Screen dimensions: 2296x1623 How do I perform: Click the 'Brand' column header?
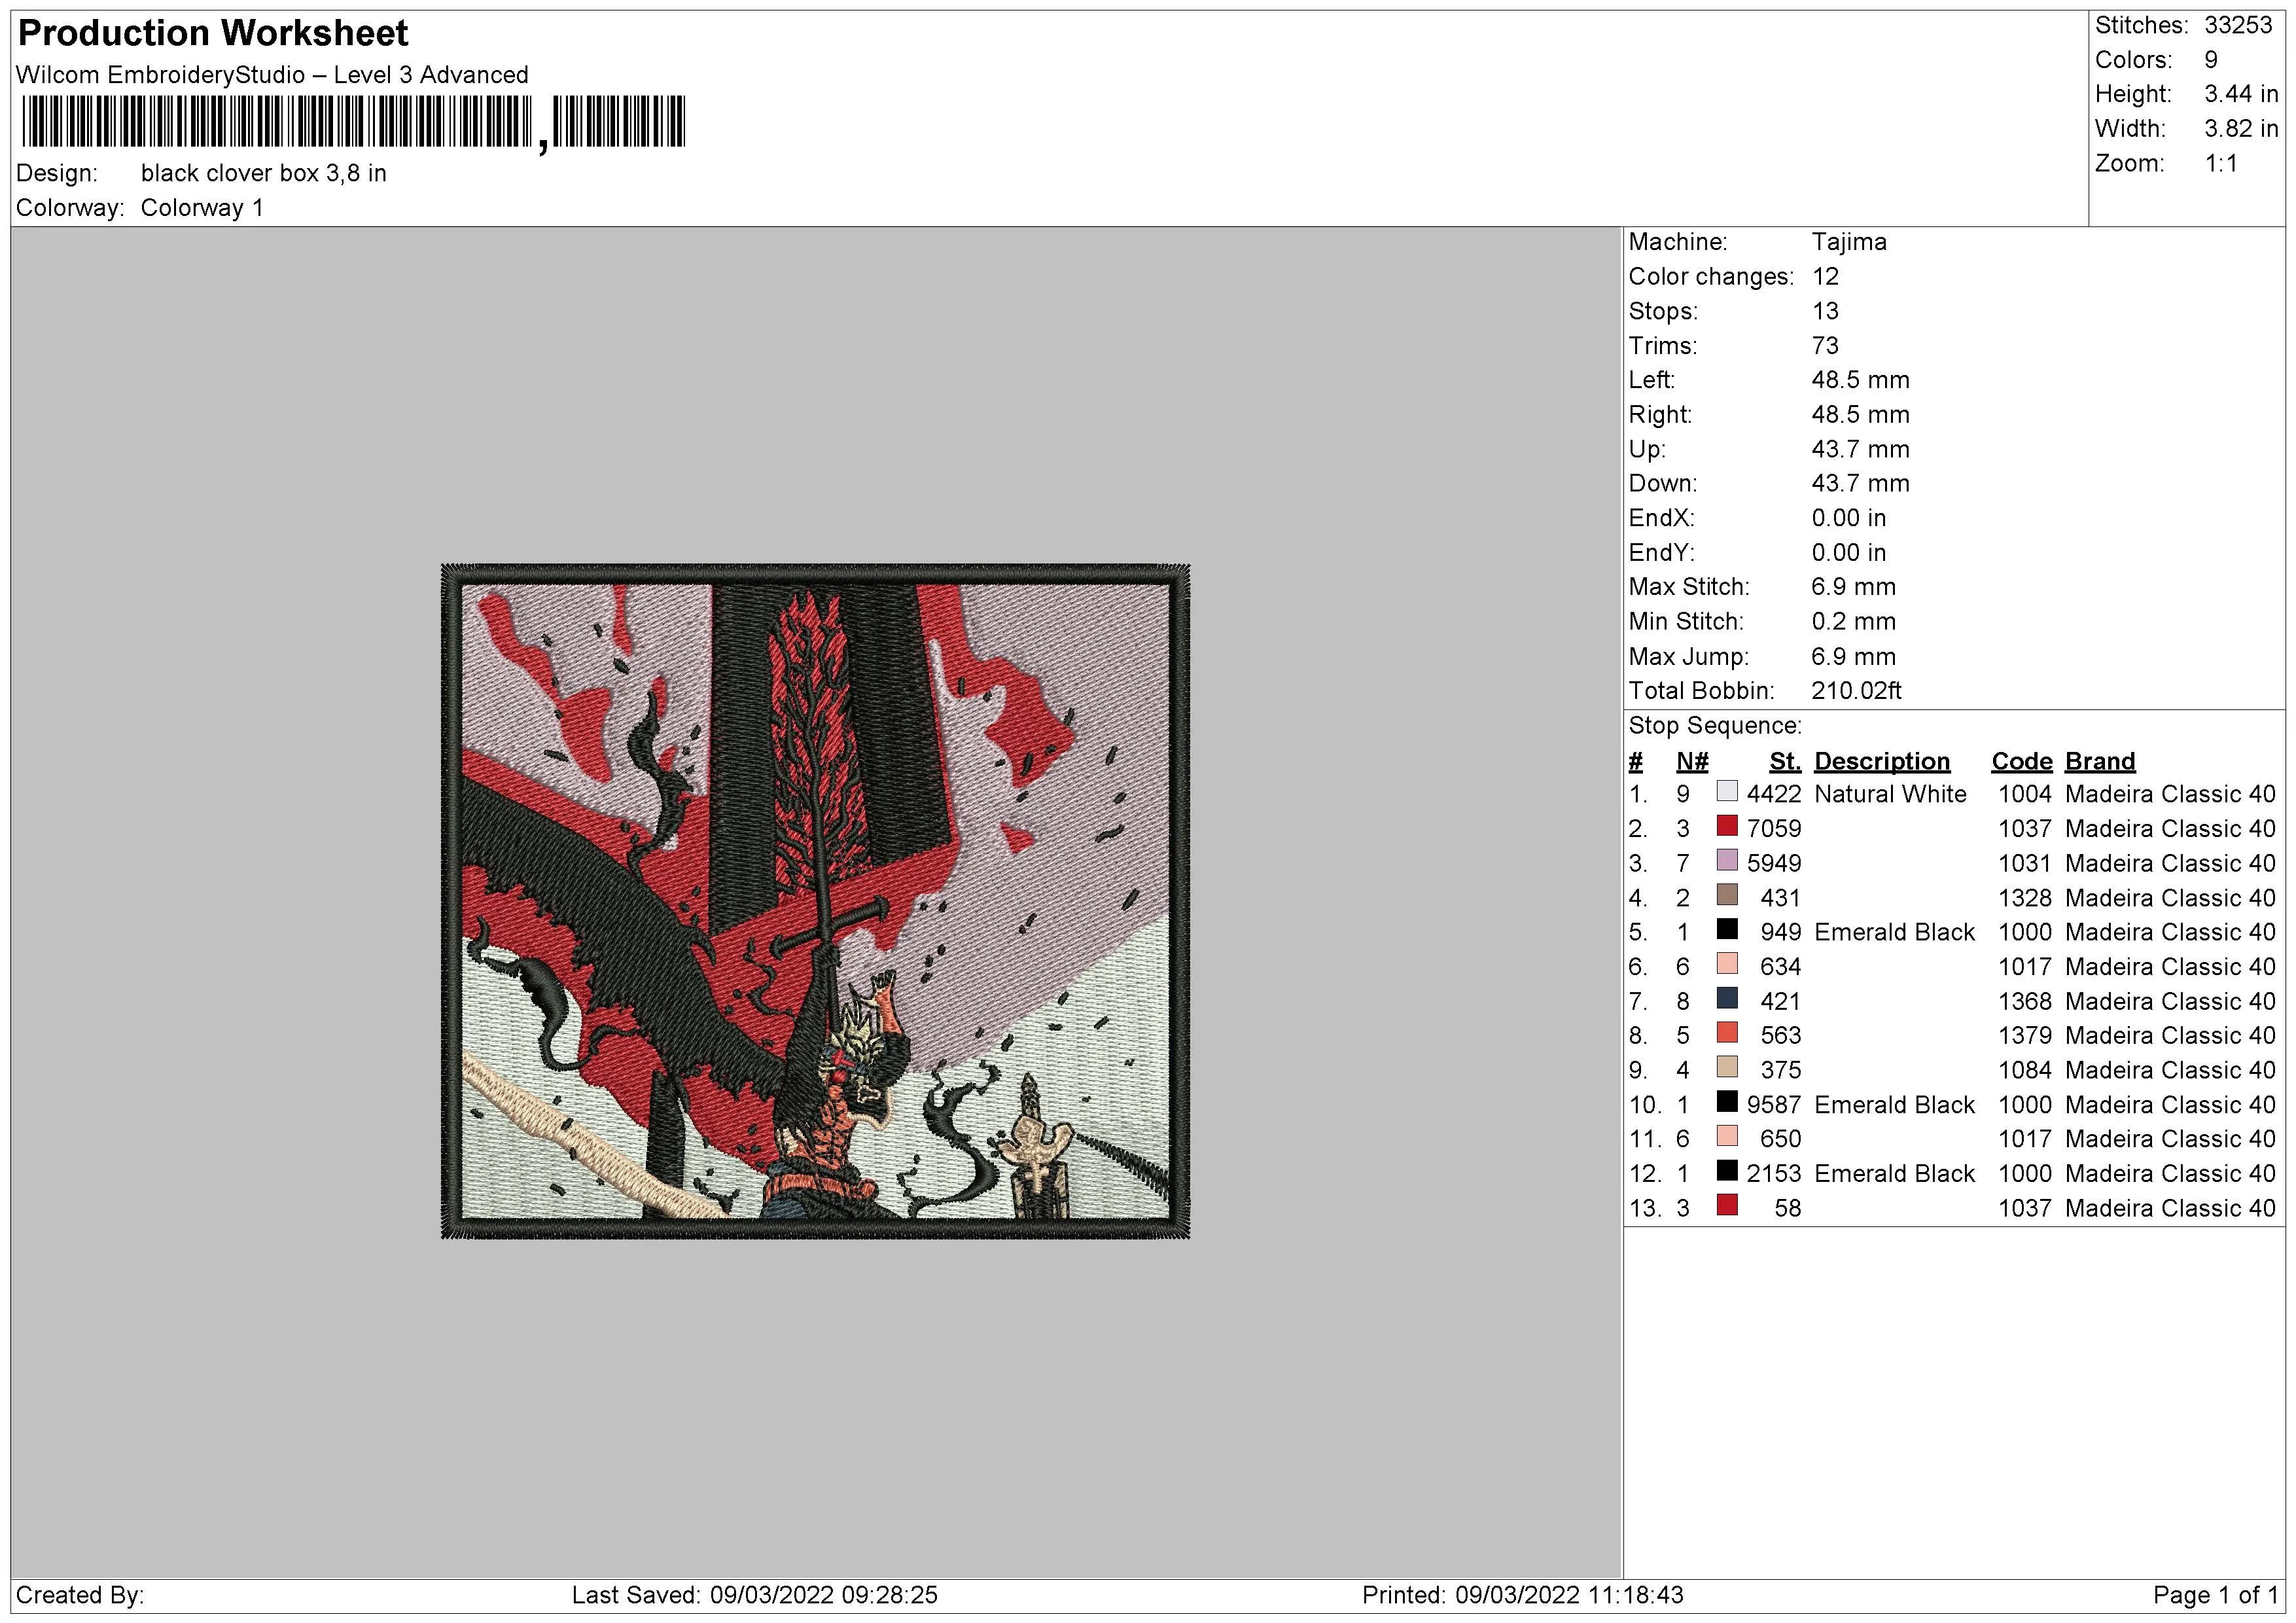pyautogui.click(x=2100, y=761)
